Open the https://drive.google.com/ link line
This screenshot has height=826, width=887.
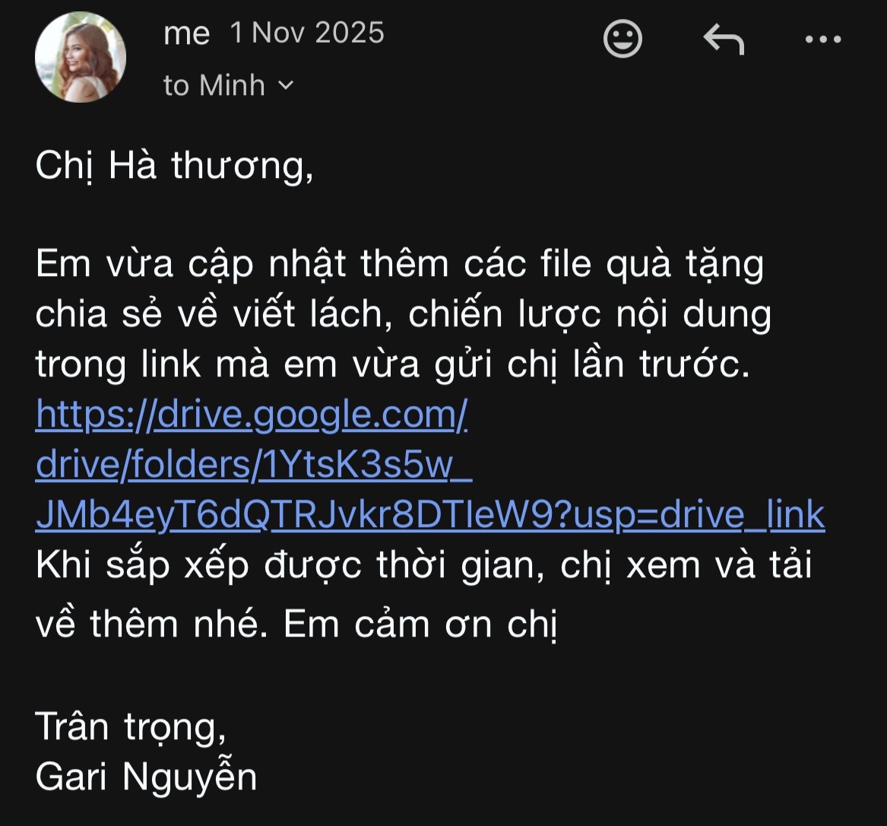(252, 415)
